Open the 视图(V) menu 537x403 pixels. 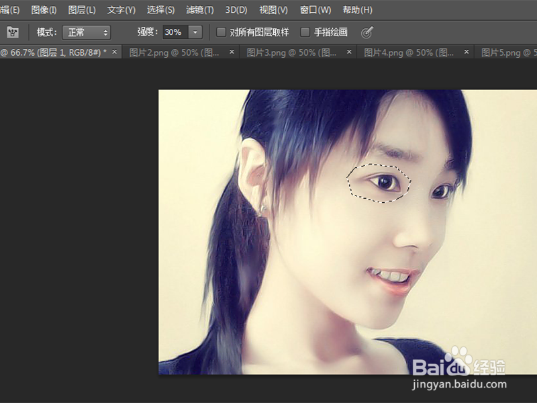click(273, 10)
